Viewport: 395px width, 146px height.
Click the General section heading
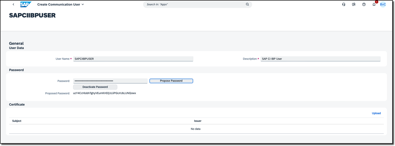16,43
